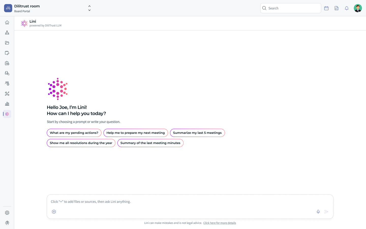Choose 'What are my pending actions?' prompt
Image resolution: width=366 pixels, height=229 pixels.
74,133
